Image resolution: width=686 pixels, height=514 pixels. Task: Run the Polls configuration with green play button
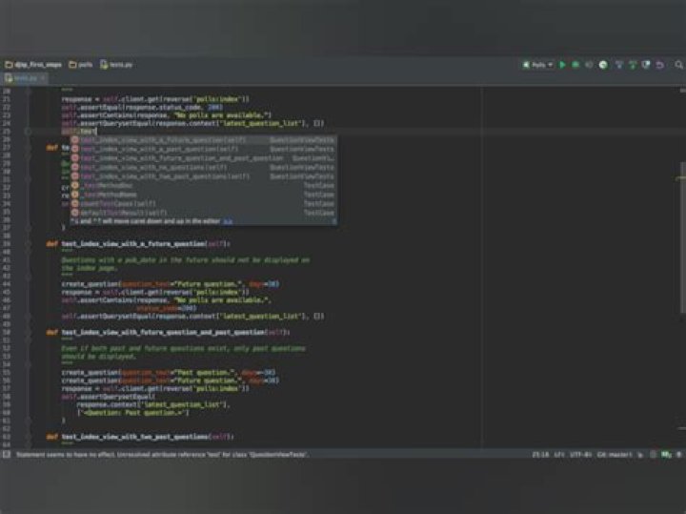563,65
